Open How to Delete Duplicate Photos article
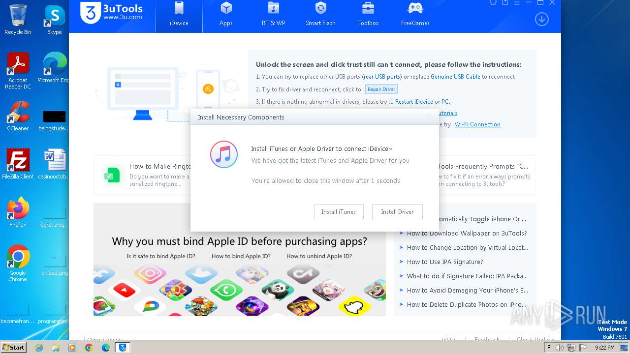This screenshot has height=354, width=630. point(467,305)
